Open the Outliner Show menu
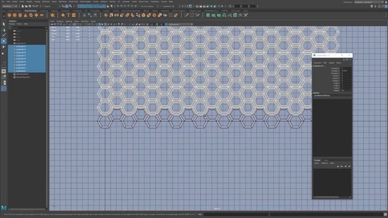The image size is (388, 218). 19,24
